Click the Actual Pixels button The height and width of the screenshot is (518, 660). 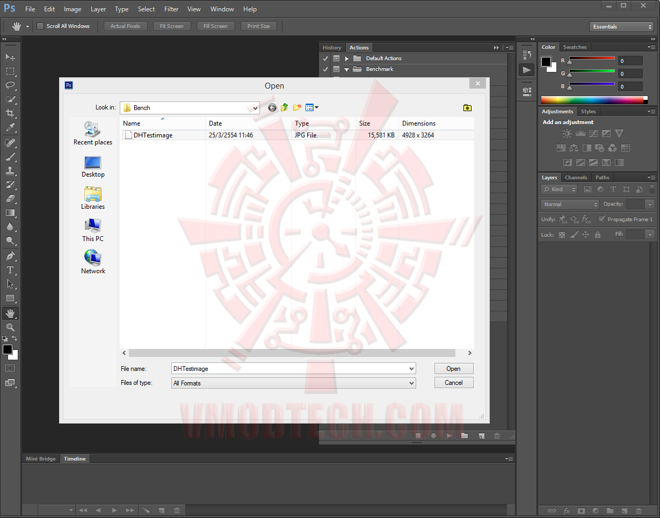pos(126,26)
